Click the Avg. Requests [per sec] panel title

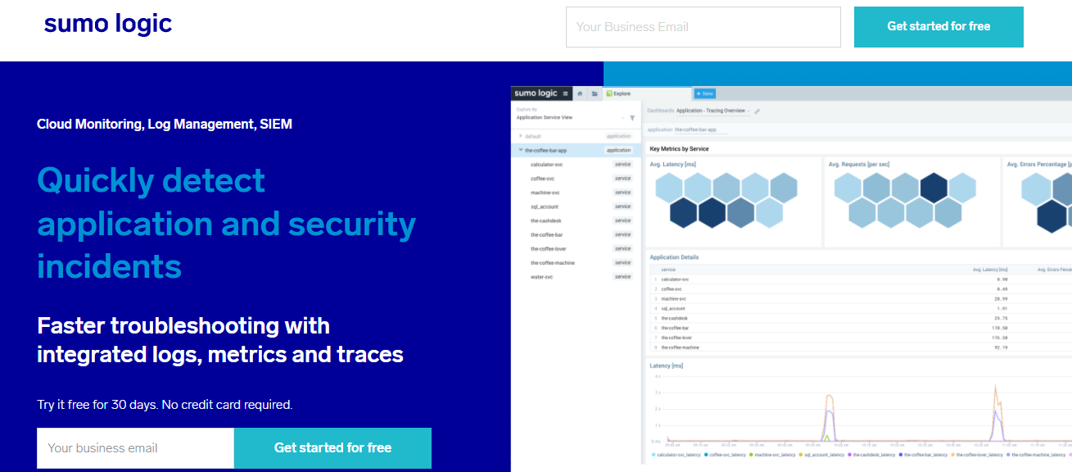(859, 165)
